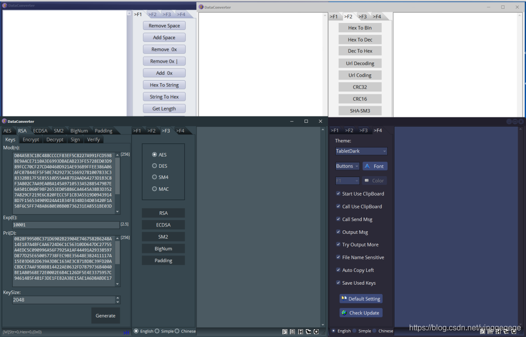Click the blue >H indicator in the status bar
Image resolution: width=526 pixels, height=337 pixels.
click(126, 332)
